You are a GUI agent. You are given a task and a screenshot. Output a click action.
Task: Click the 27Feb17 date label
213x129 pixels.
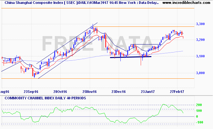click(177, 92)
